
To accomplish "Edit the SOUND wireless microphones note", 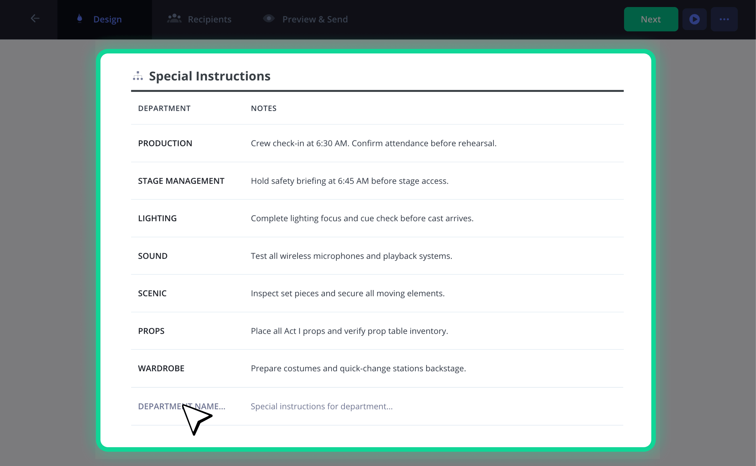I will point(351,256).
